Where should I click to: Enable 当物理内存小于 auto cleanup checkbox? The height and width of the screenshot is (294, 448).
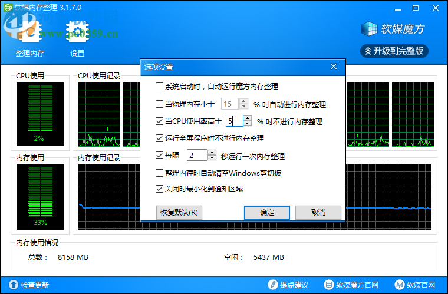click(159, 104)
